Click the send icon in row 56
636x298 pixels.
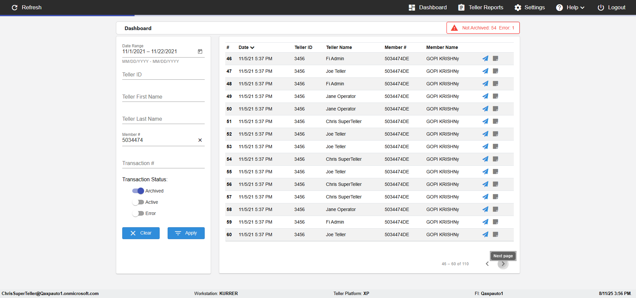pos(485,184)
